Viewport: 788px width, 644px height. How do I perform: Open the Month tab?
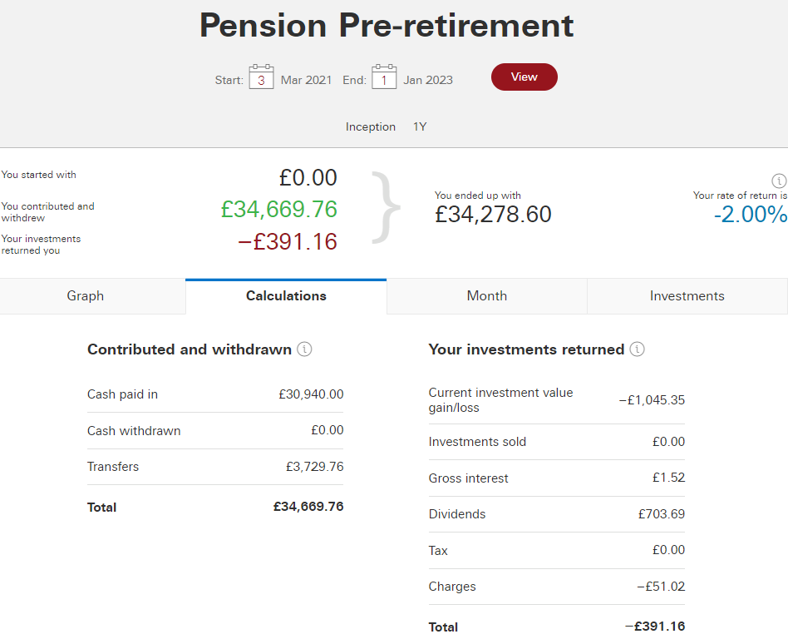click(487, 296)
